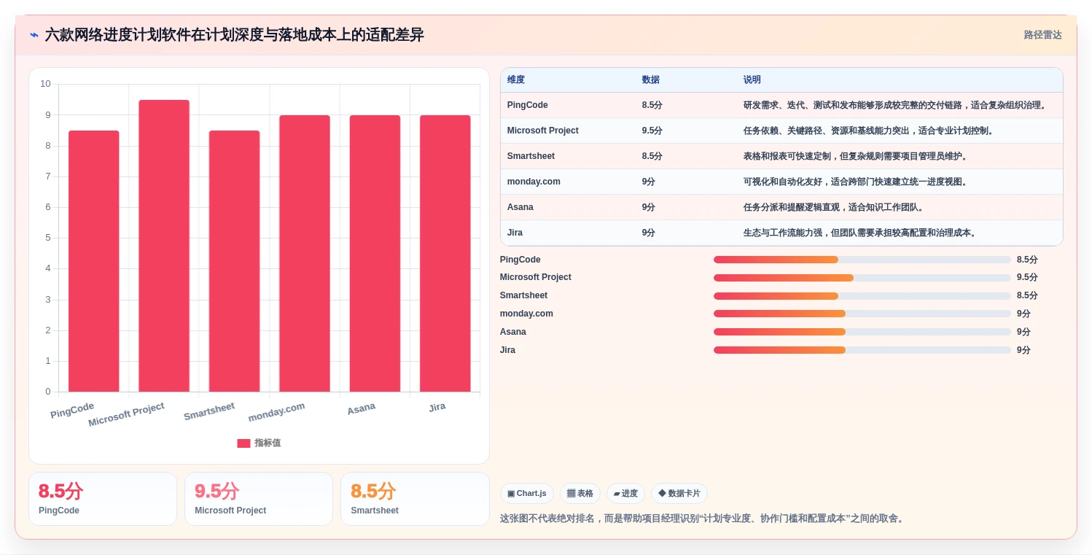
Task: Click monday.com description about 可视化和自动化
Action: coord(856,182)
